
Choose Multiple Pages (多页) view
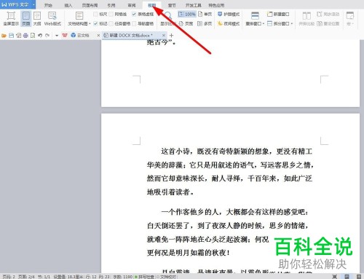(x=205, y=23)
